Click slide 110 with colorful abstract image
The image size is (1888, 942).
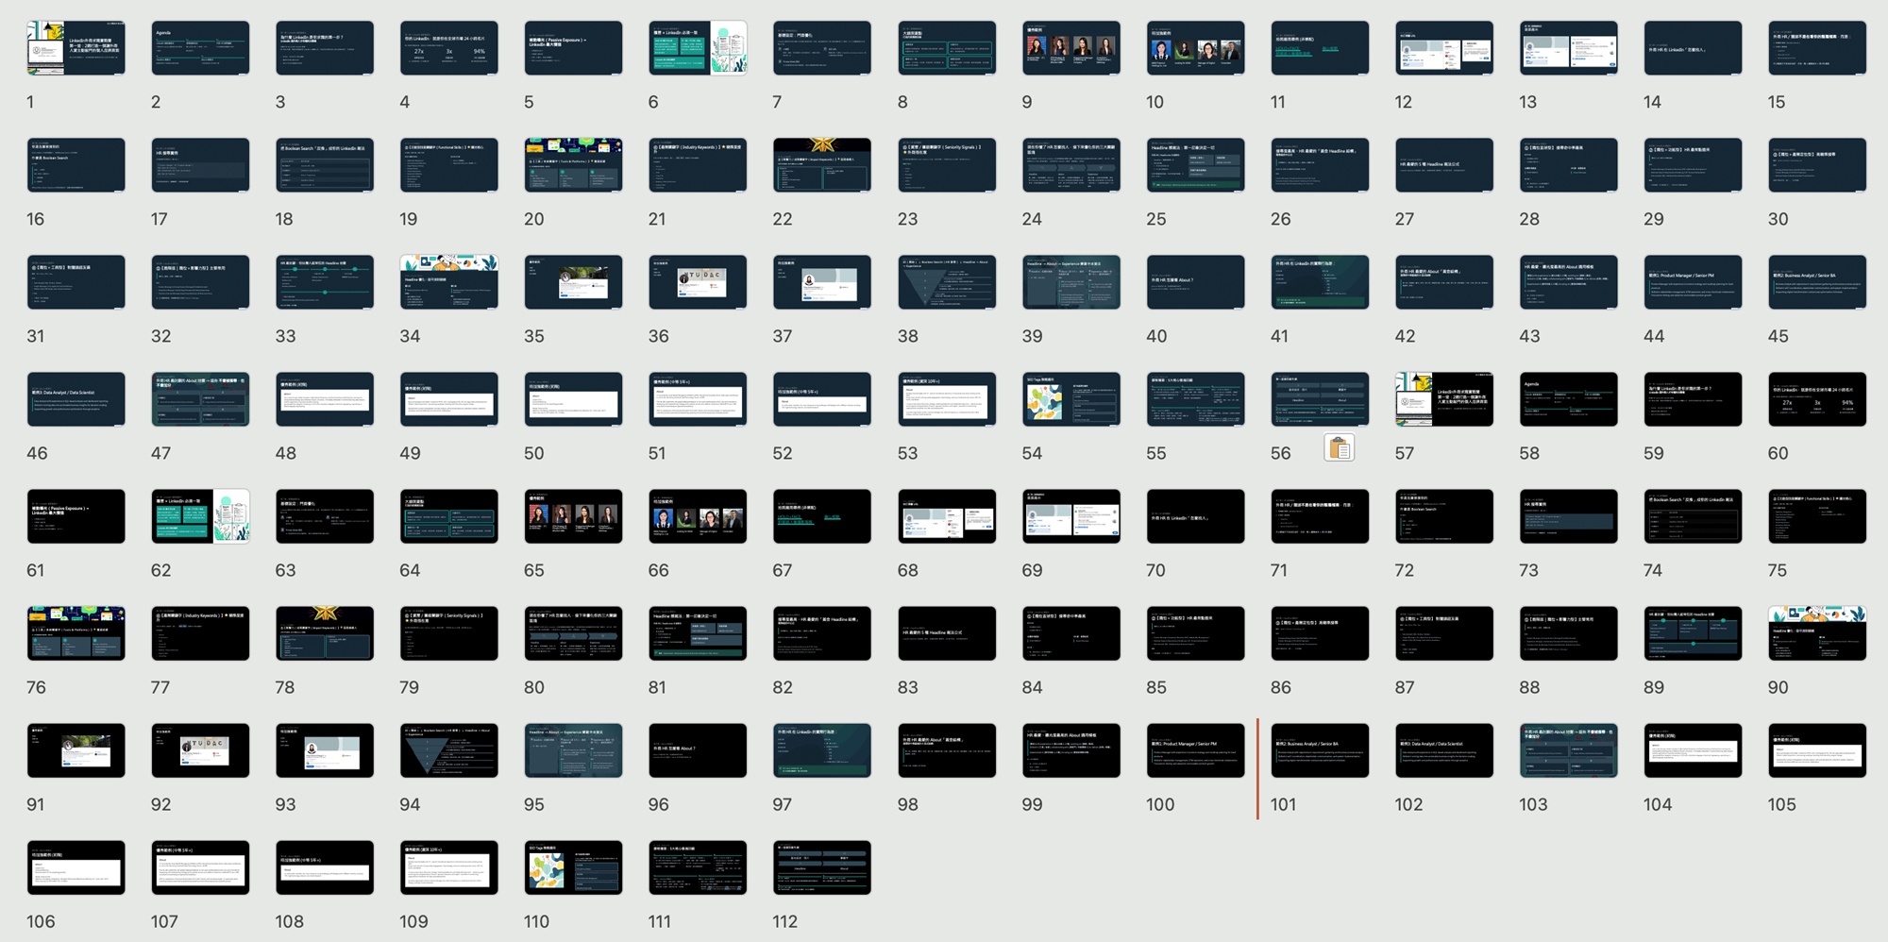(x=573, y=867)
